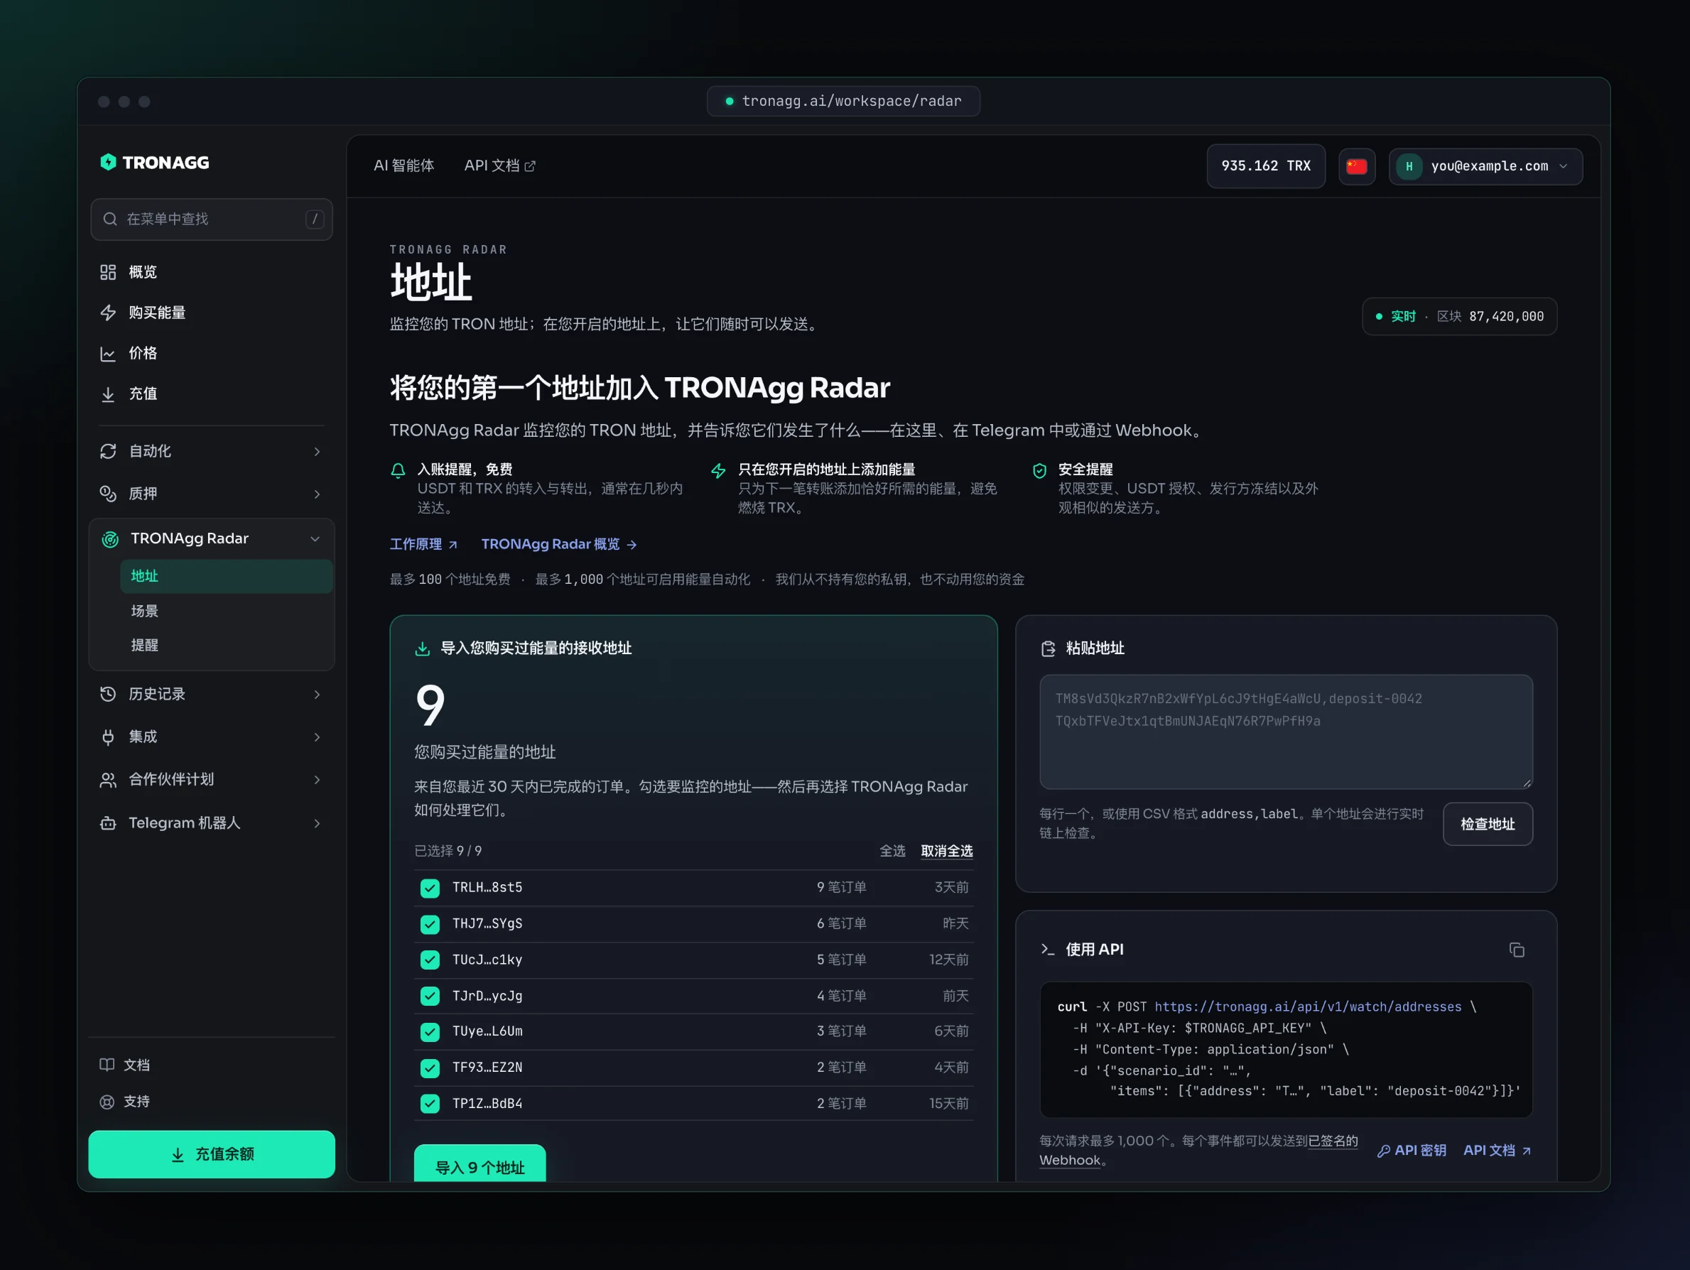Click the 取消全选 link

pyautogui.click(x=947, y=850)
